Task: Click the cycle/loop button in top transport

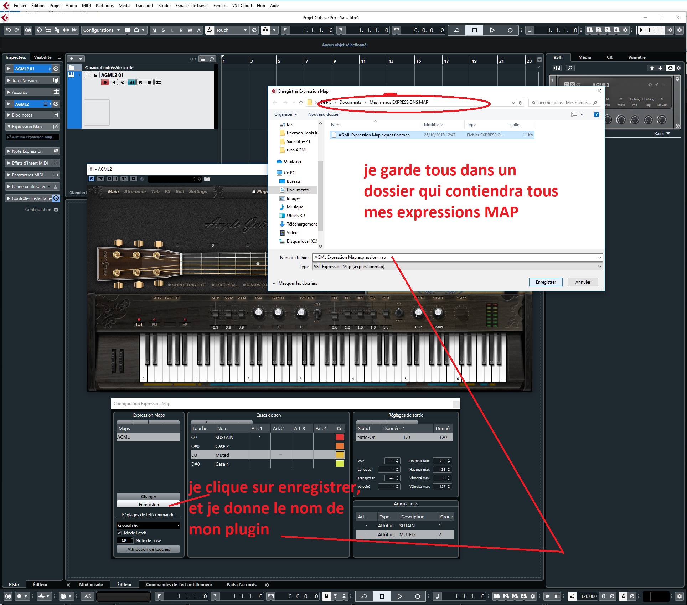Action: 456,30
